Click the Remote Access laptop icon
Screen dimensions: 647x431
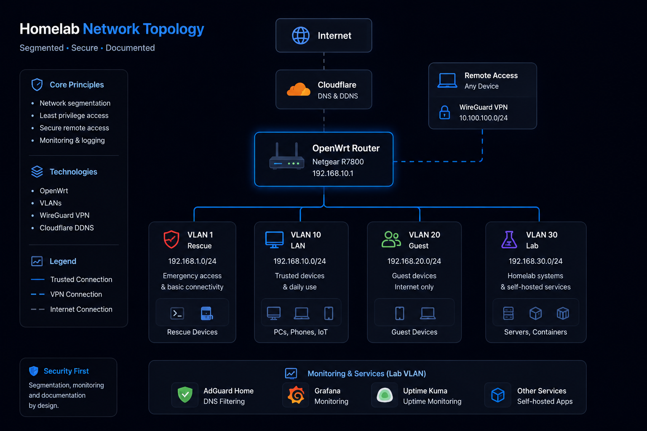(447, 80)
